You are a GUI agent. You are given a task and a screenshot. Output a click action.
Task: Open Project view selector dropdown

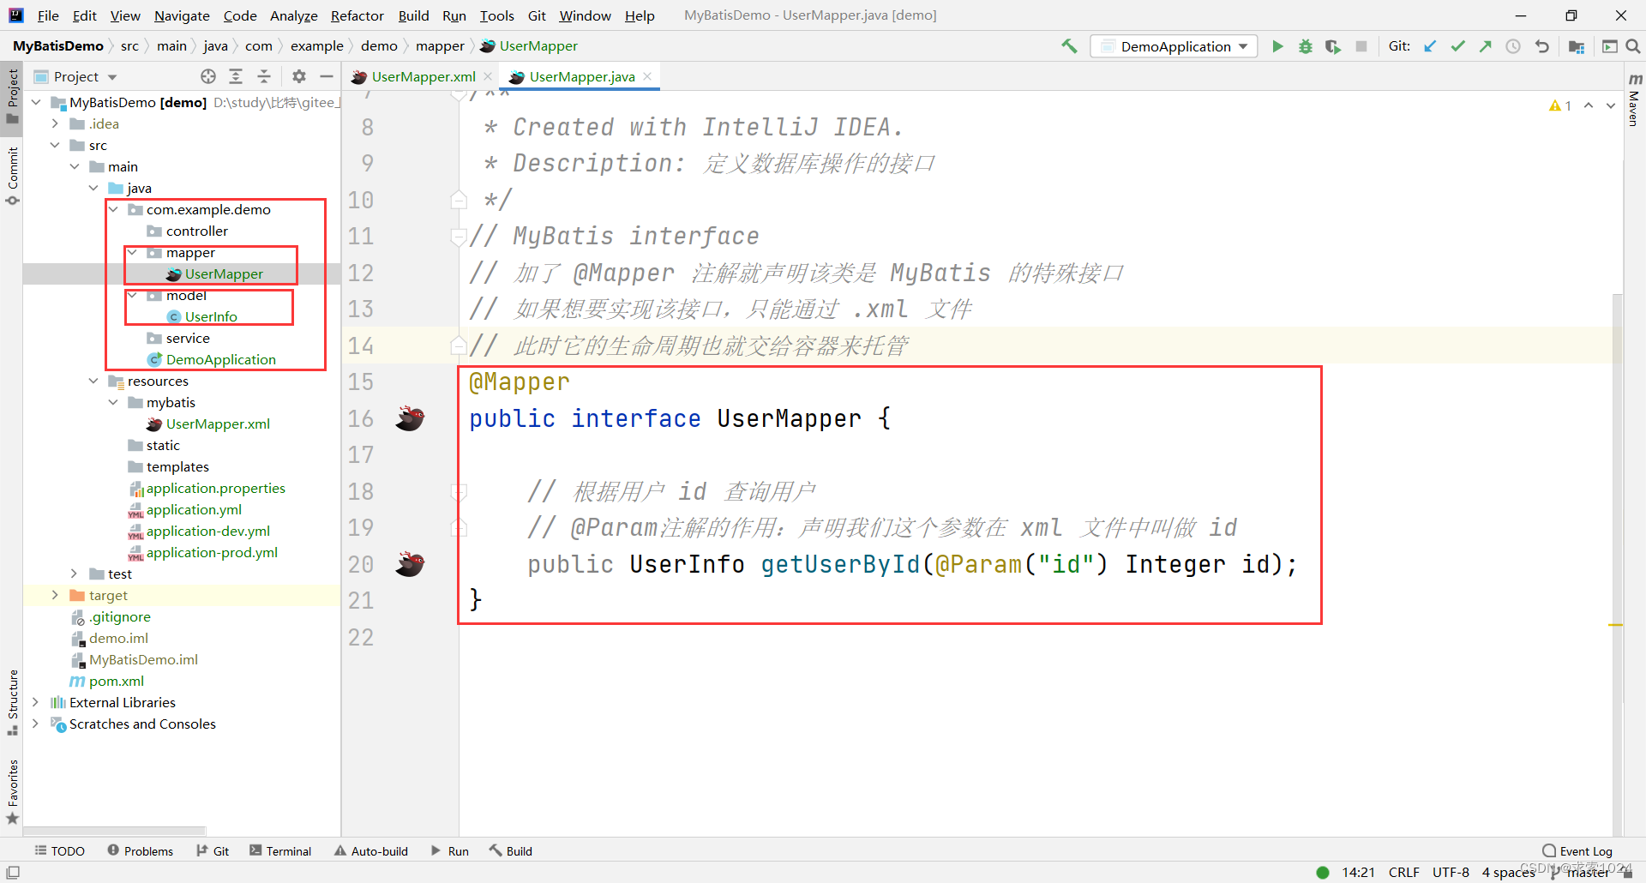tap(86, 76)
